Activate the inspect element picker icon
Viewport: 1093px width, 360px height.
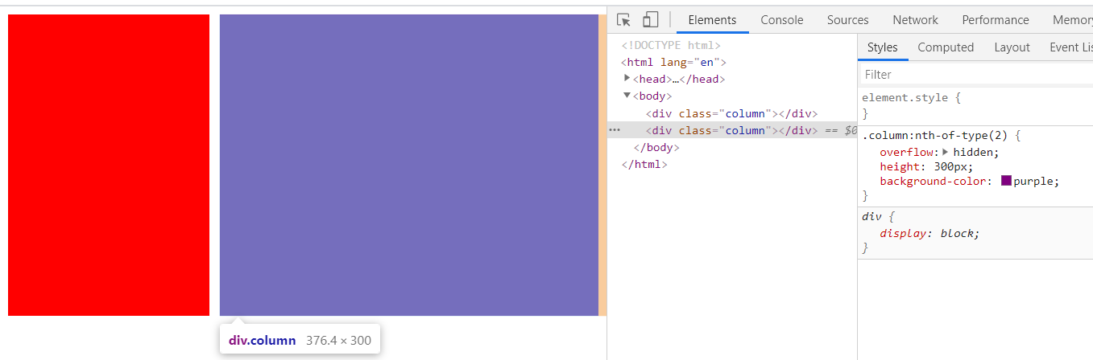click(x=623, y=20)
